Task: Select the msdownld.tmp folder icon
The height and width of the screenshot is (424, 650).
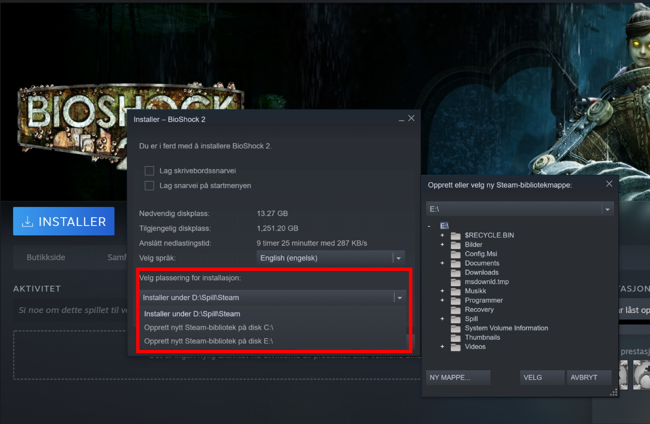Action: [x=456, y=282]
